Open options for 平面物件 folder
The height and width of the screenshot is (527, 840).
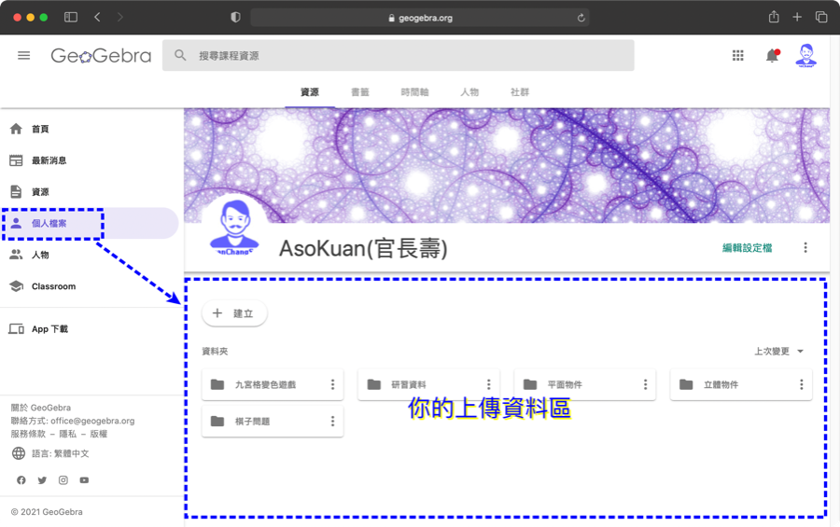tap(645, 384)
